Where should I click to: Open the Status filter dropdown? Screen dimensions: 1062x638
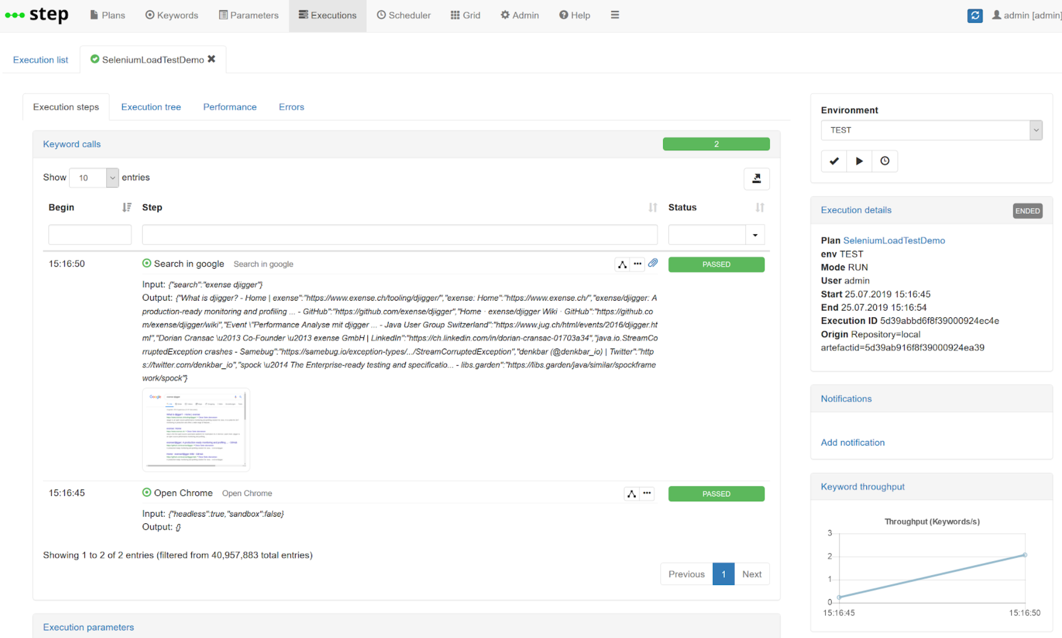click(755, 234)
